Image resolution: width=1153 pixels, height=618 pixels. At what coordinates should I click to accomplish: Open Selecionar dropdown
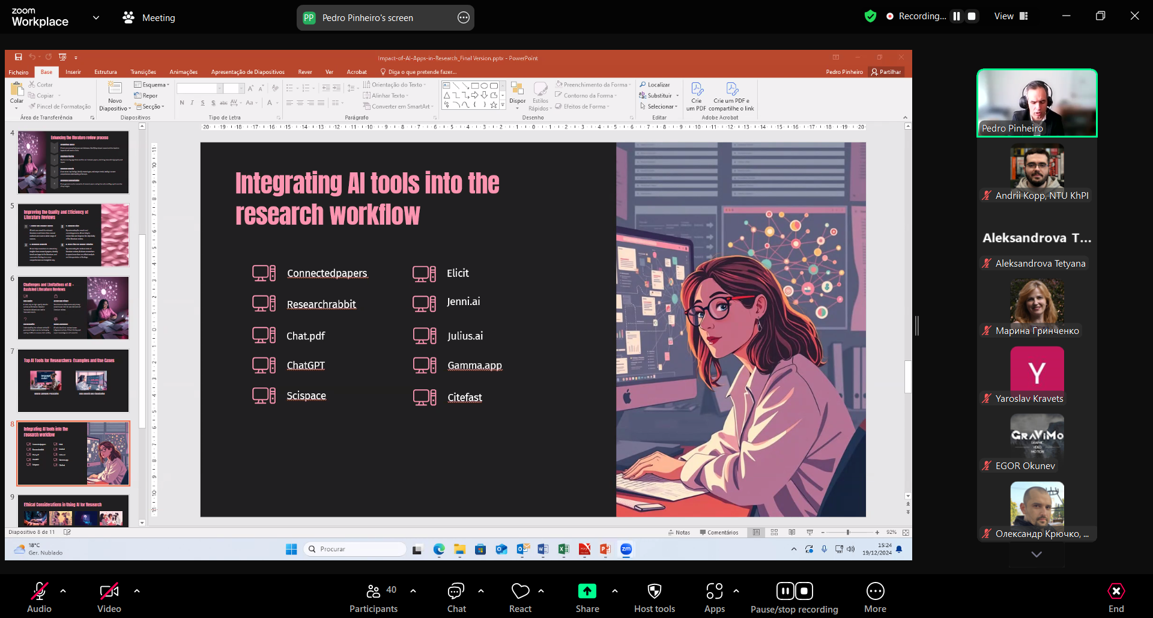(x=659, y=106)
